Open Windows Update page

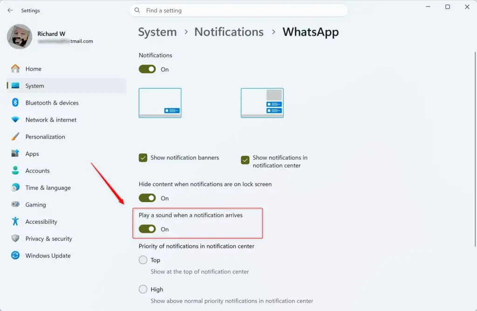click(66, 255)
